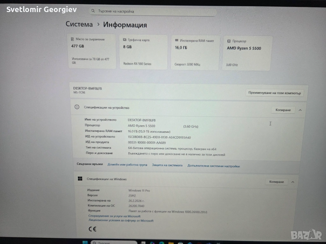Select the 25H2 version value
This screenshot has width=326, height=244.
[x=132, y=195]
